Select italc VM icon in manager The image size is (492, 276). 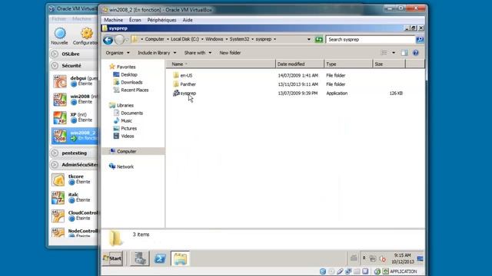(x=58, y=198)
